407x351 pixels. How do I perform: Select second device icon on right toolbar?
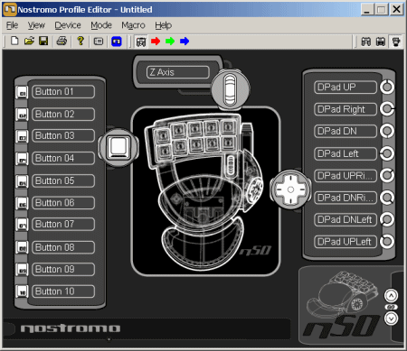click(x=381, y=42)
